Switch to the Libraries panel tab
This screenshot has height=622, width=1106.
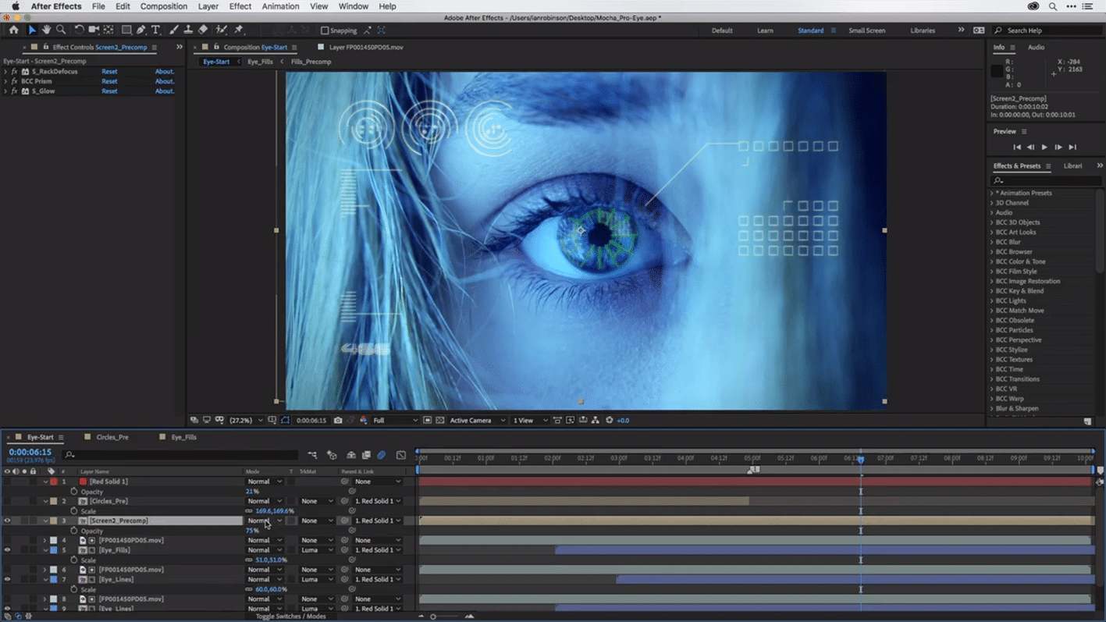[x=1073, y=165]
